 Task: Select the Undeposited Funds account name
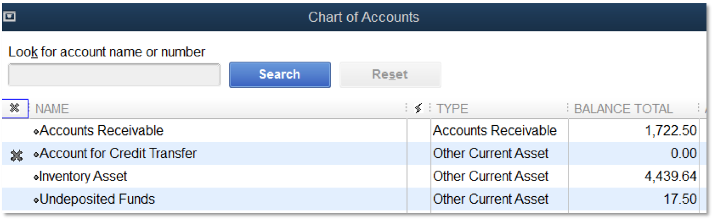[x=98, y=199]
